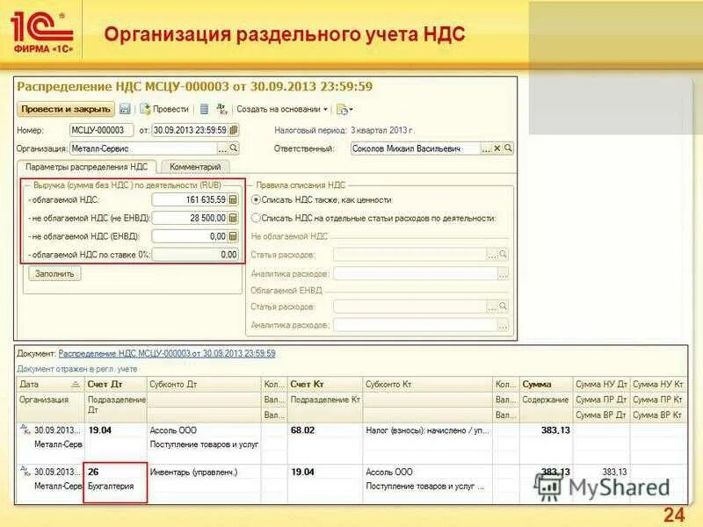703x527 pixels.
Task: Open calculator for облагаемой НДС amount
Action: [x=233, y=199]
